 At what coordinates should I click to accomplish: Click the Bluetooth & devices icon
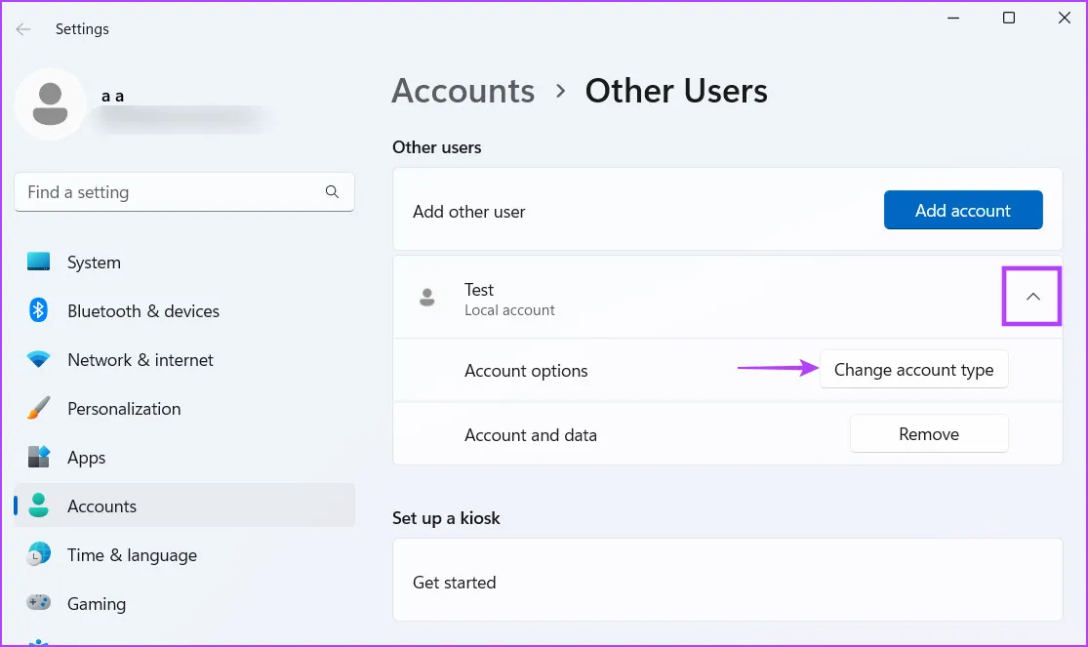click(x=39, y=311)
